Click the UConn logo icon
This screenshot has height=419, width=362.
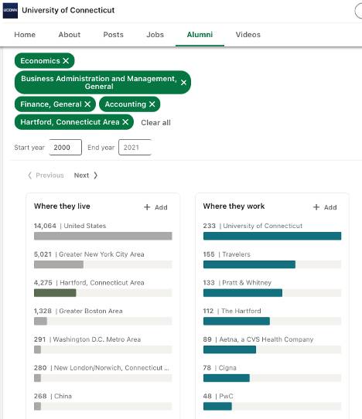pyautogui.click(x=10, y=10)
